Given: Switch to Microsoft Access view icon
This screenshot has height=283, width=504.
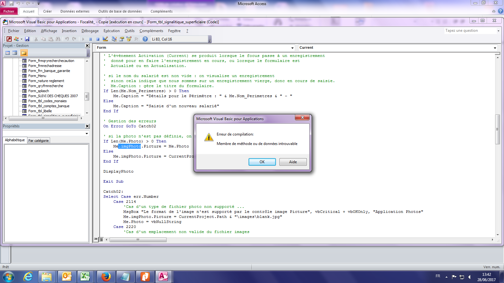Looking at the screenshot, I should 9,39.
